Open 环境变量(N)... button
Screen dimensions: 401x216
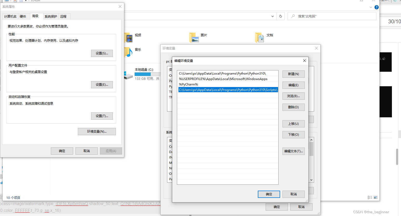coord(97,132)
